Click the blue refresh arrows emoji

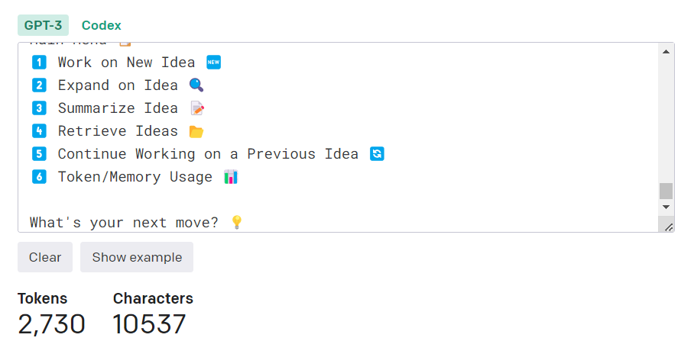coord(377,154)
